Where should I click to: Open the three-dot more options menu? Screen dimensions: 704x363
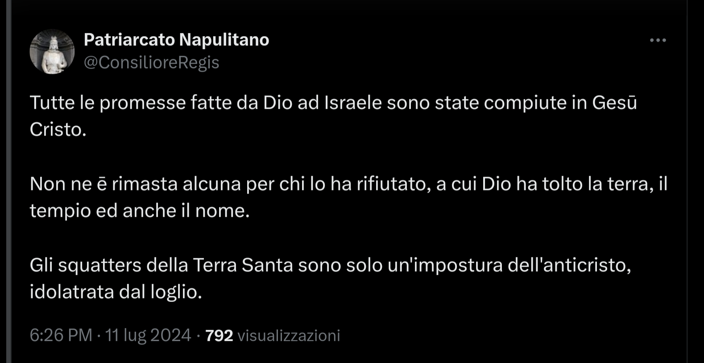[658, 40]
